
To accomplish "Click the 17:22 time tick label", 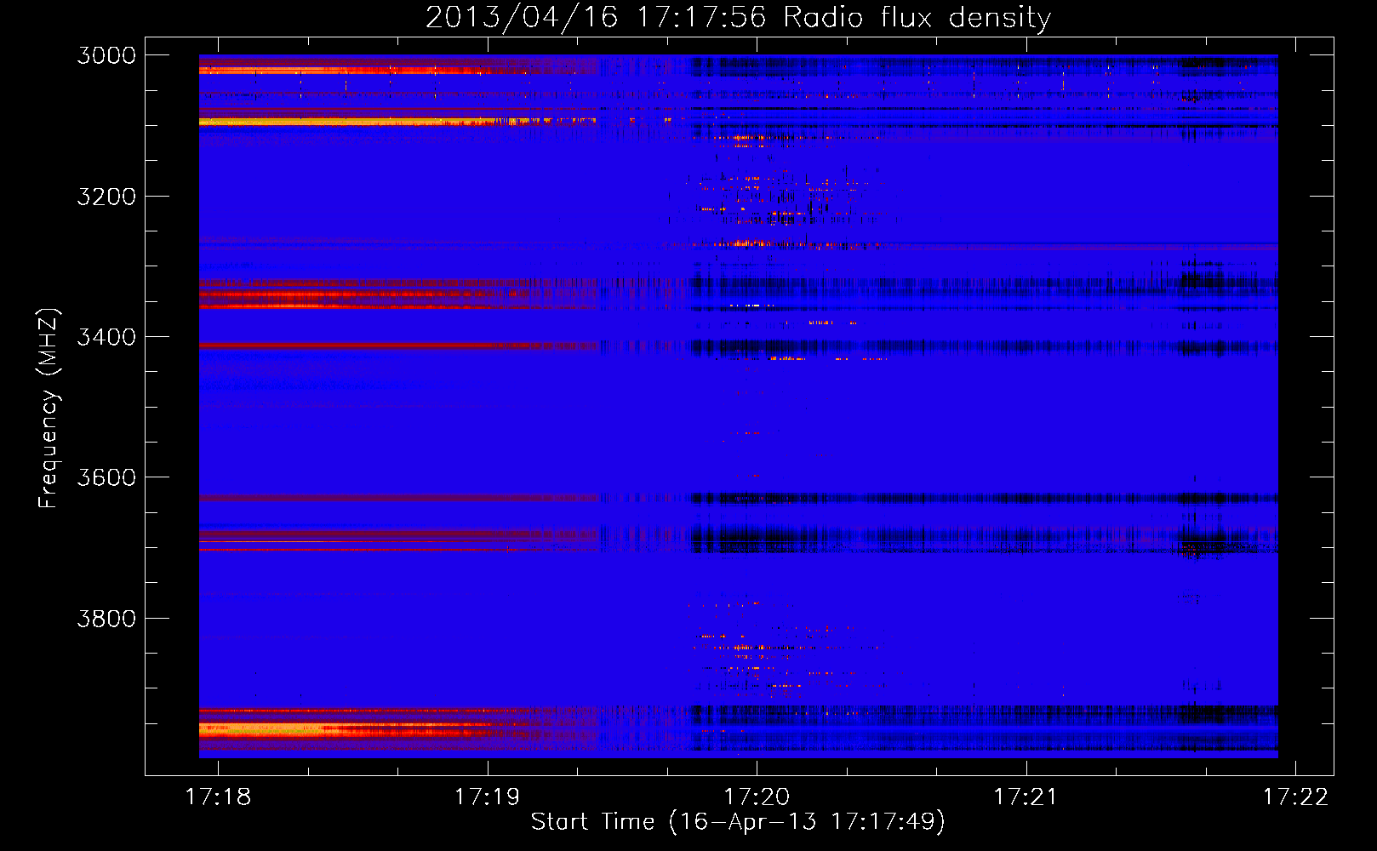I will (x=1295, y=797).
